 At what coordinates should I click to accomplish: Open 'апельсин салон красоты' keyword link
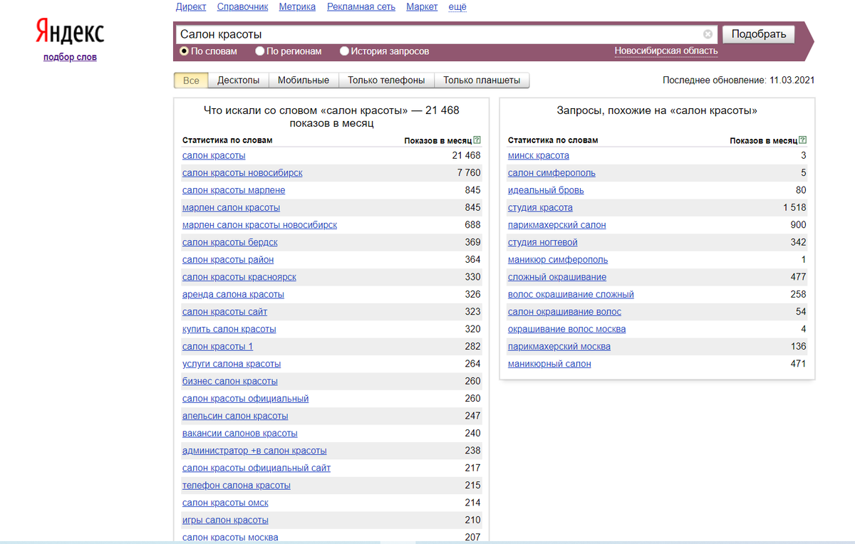click(235, 416)
